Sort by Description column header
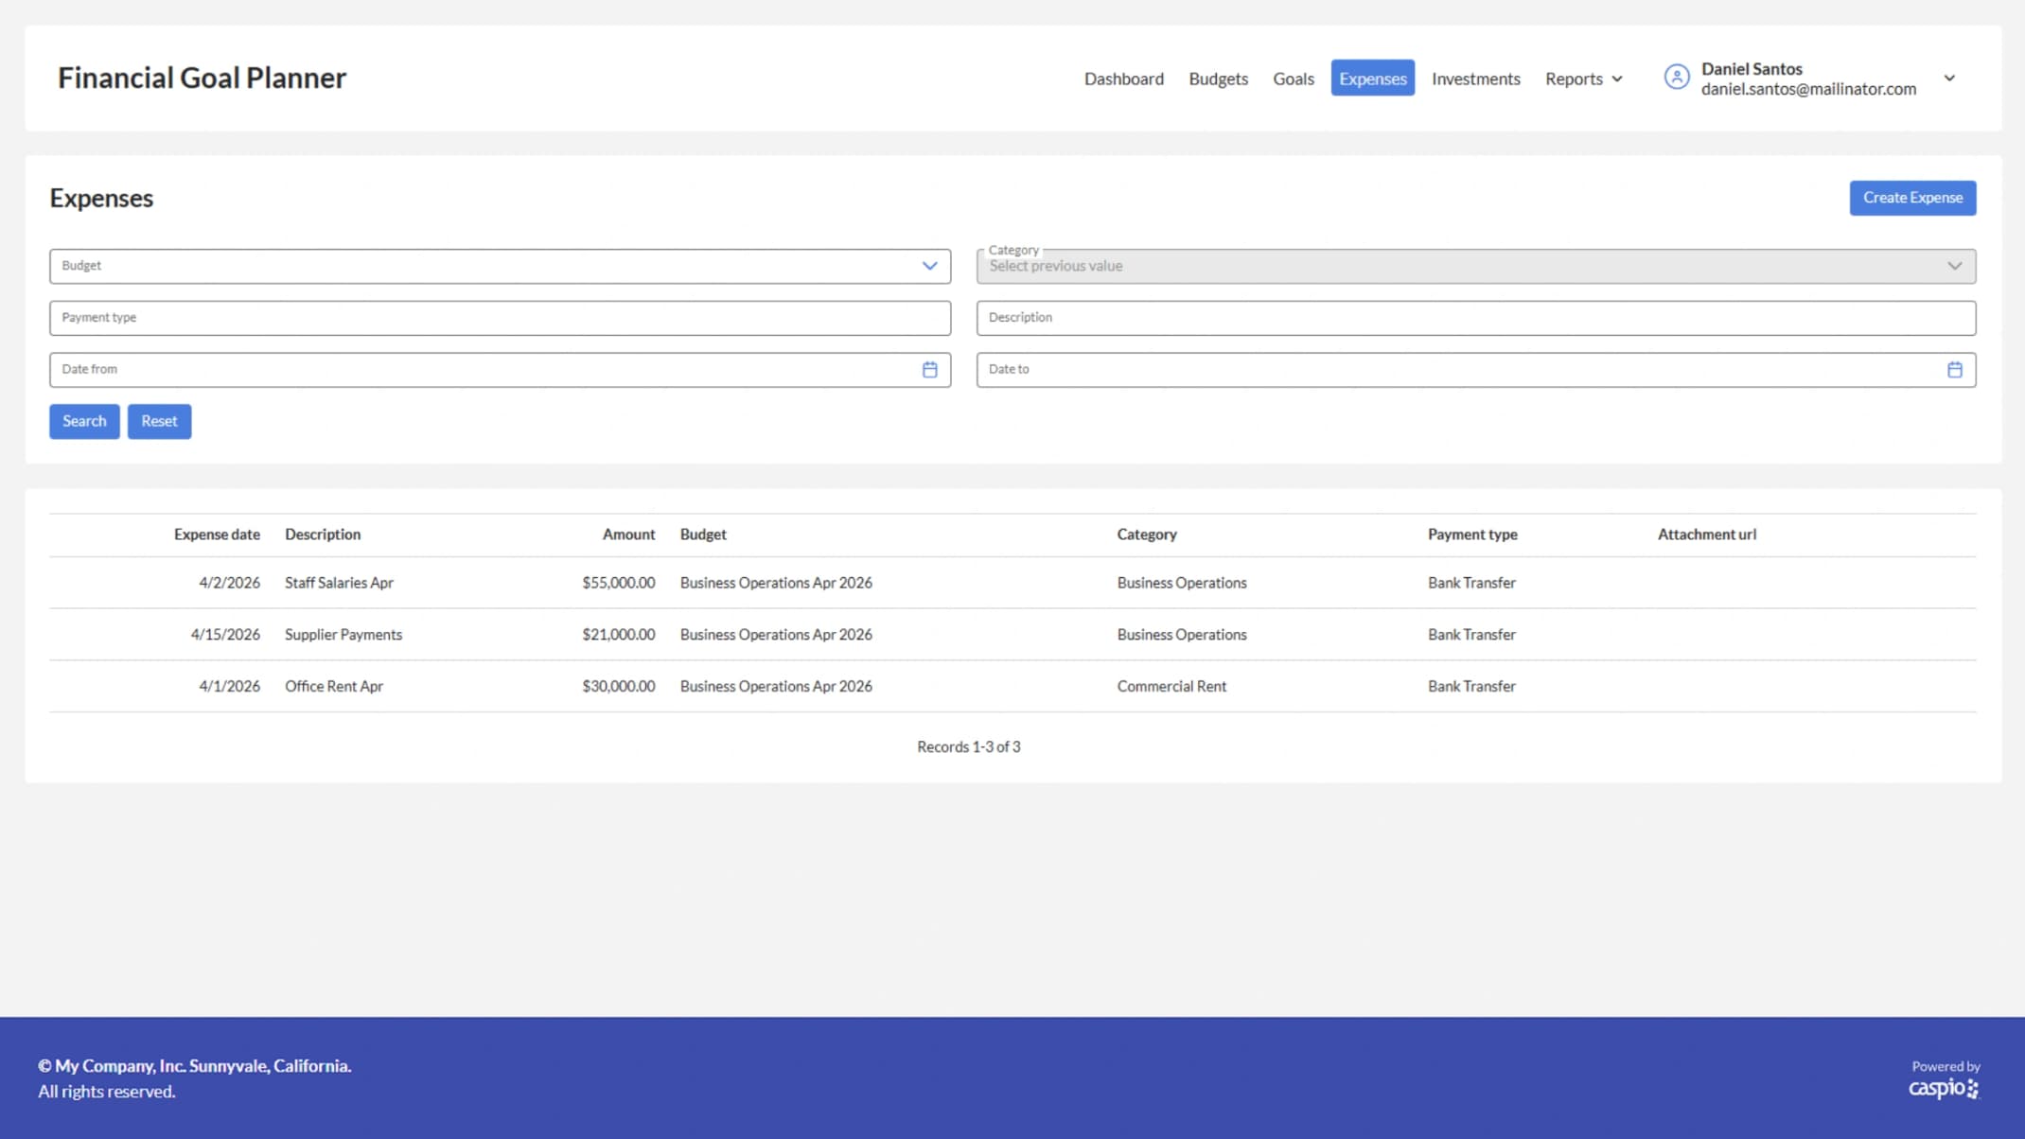 (323, 534)
